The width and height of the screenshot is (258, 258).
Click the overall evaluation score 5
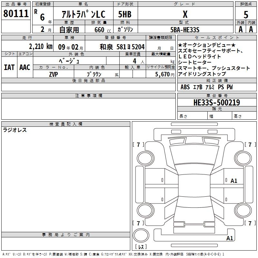coord(246,15)
